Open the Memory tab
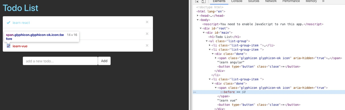Screen dimensions: 345x110 tap(311, 1)
